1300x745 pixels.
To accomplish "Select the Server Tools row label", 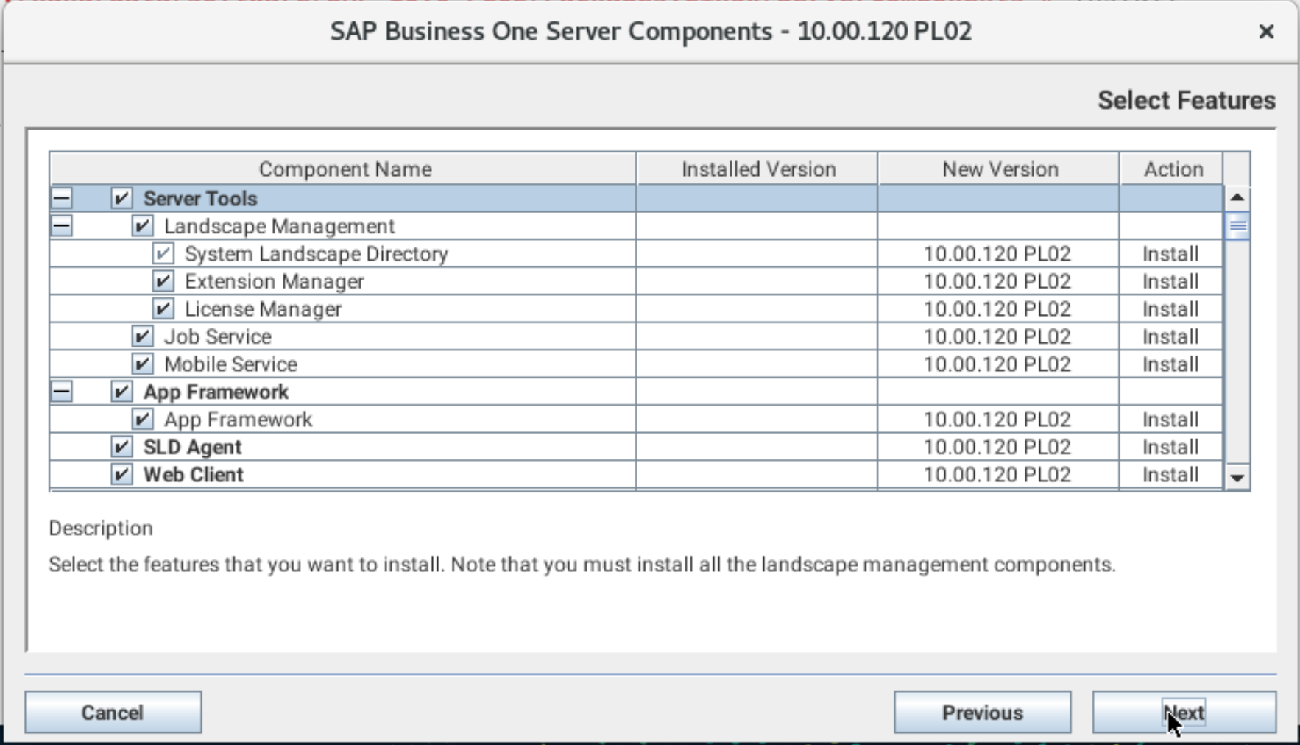I will [x=200, y=198].
